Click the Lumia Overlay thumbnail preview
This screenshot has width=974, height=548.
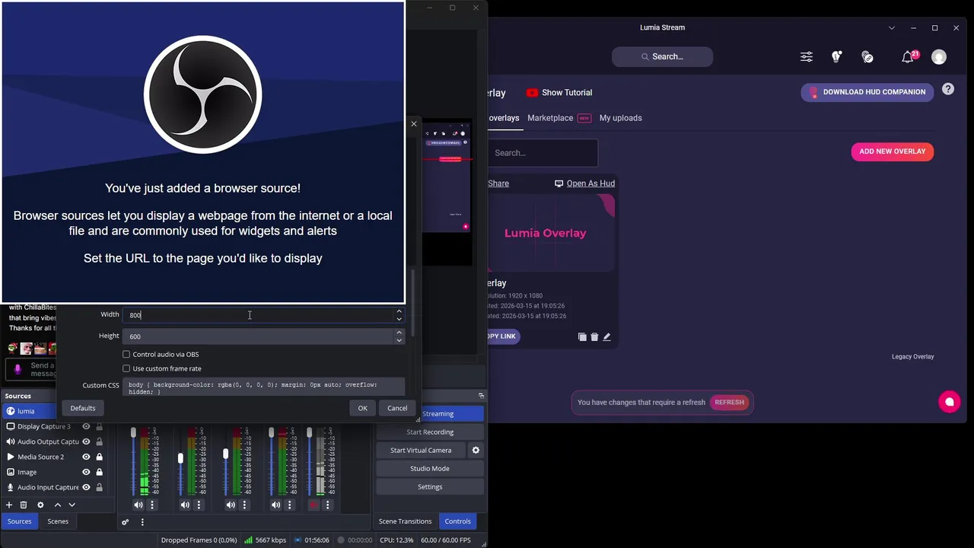[x=551, y=233]
